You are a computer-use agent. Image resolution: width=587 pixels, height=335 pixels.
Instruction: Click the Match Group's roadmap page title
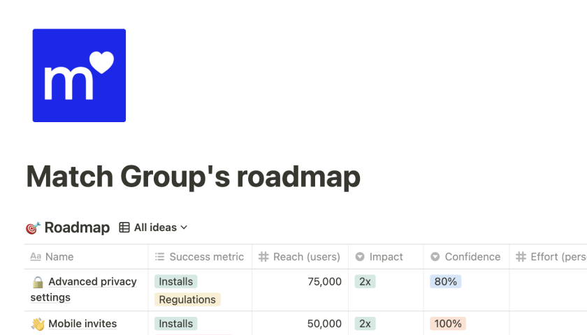click(x=193, y=177)
